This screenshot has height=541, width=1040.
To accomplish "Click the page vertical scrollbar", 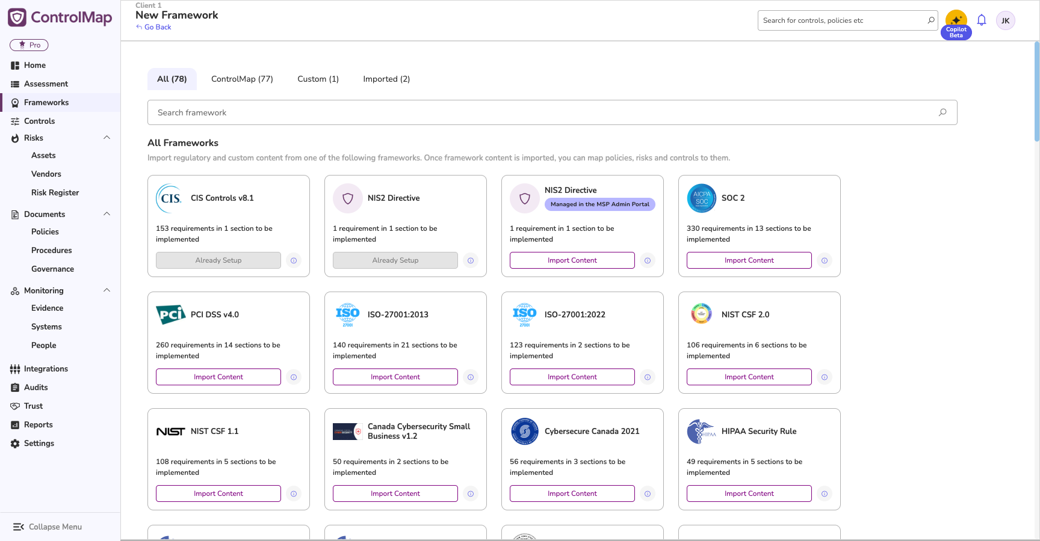I will point(1036,91).
